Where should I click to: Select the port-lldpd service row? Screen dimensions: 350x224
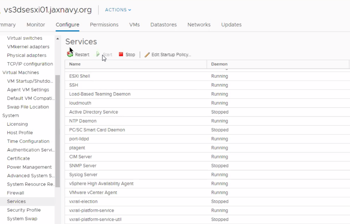(207, 139)
